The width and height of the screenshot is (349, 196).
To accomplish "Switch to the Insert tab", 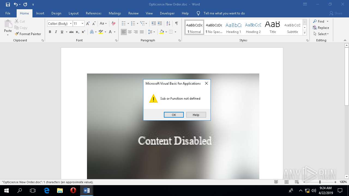I will tap(40, 13).
